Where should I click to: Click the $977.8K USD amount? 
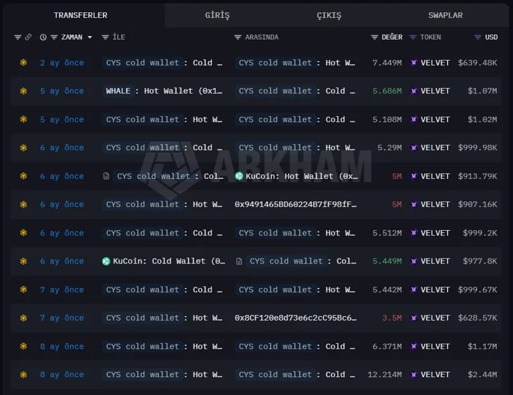(x=480, y=261)
